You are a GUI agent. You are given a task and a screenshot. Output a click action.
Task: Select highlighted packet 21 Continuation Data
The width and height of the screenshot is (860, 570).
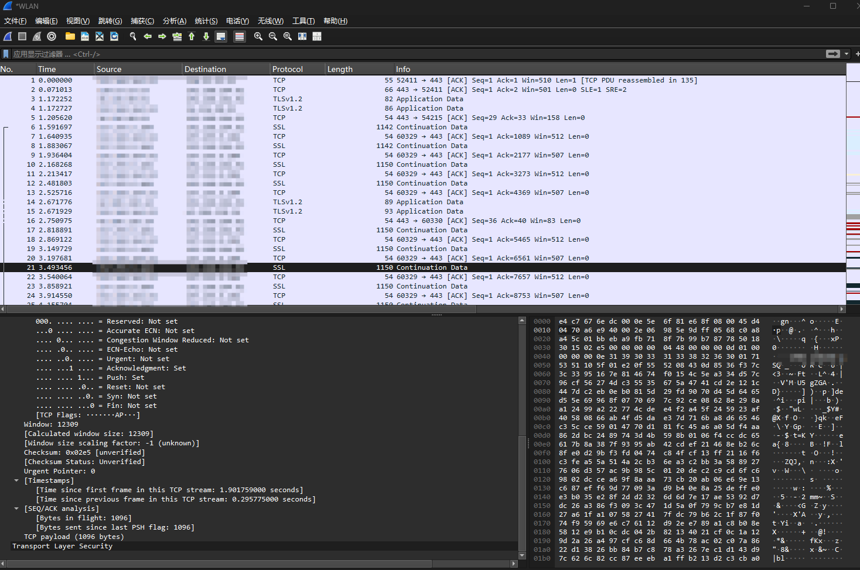[x=423, y=267]
